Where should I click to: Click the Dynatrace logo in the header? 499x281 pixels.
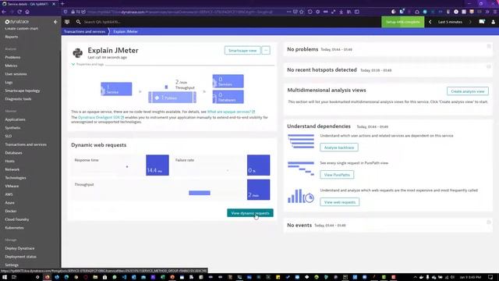[17, 22]
